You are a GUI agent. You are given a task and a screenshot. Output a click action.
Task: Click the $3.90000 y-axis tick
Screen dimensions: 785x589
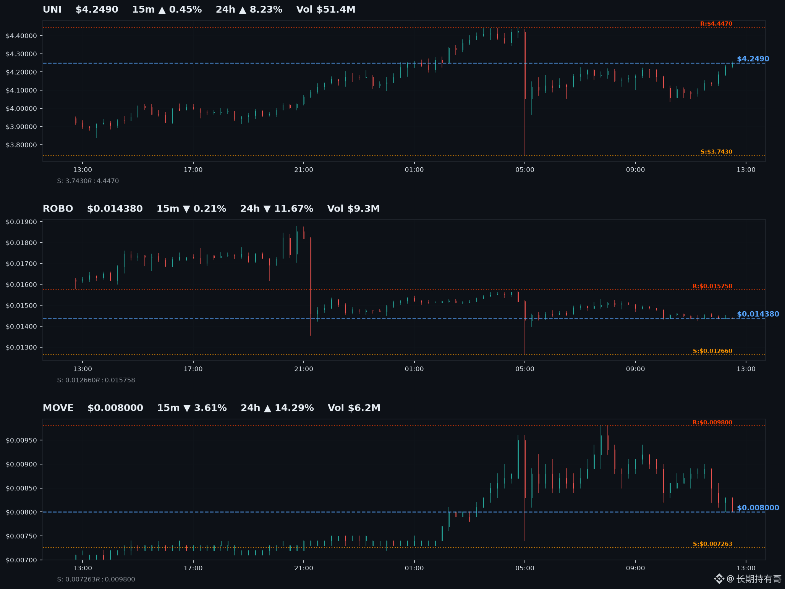[21, 127]
